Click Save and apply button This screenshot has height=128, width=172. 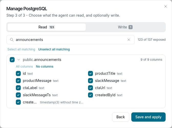[x=148, y=117]
